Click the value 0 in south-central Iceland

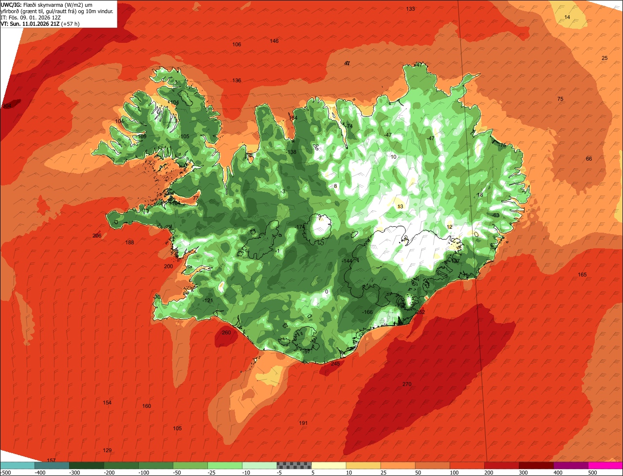(327, 292)
